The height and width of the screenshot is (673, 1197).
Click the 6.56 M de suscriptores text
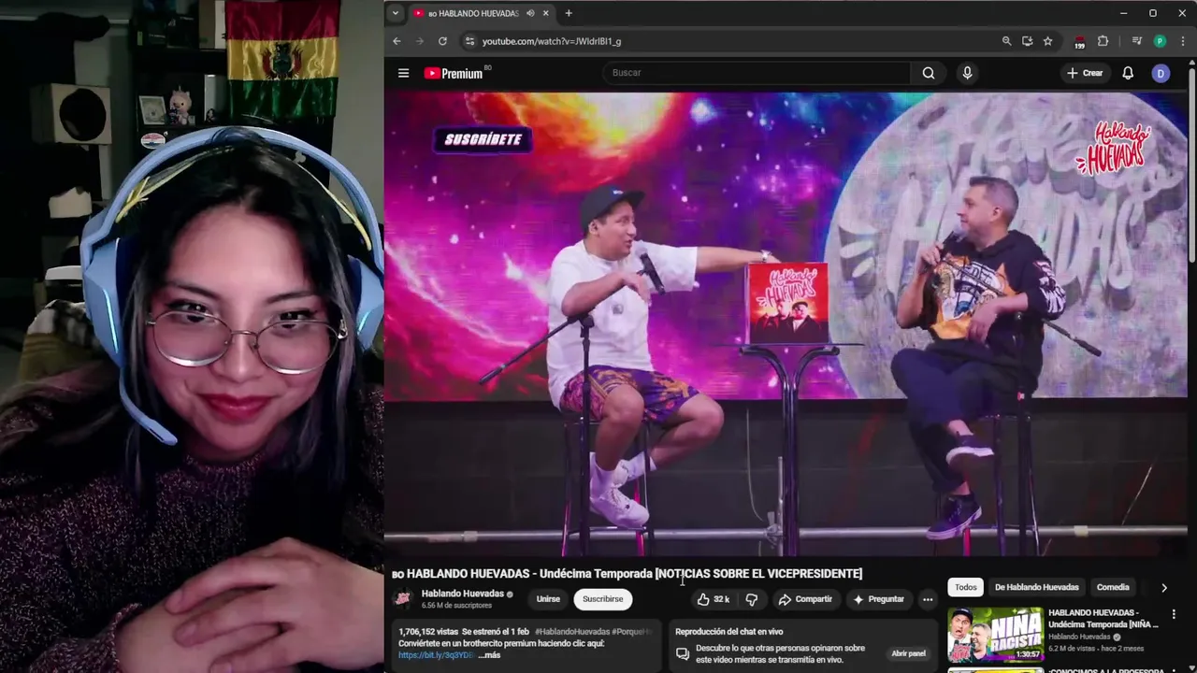pyautogui.click(x=456, y=606)
